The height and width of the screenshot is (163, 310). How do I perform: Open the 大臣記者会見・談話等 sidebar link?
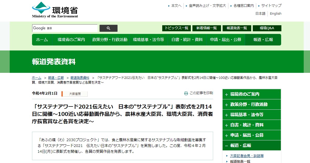(x=246, y=156)
